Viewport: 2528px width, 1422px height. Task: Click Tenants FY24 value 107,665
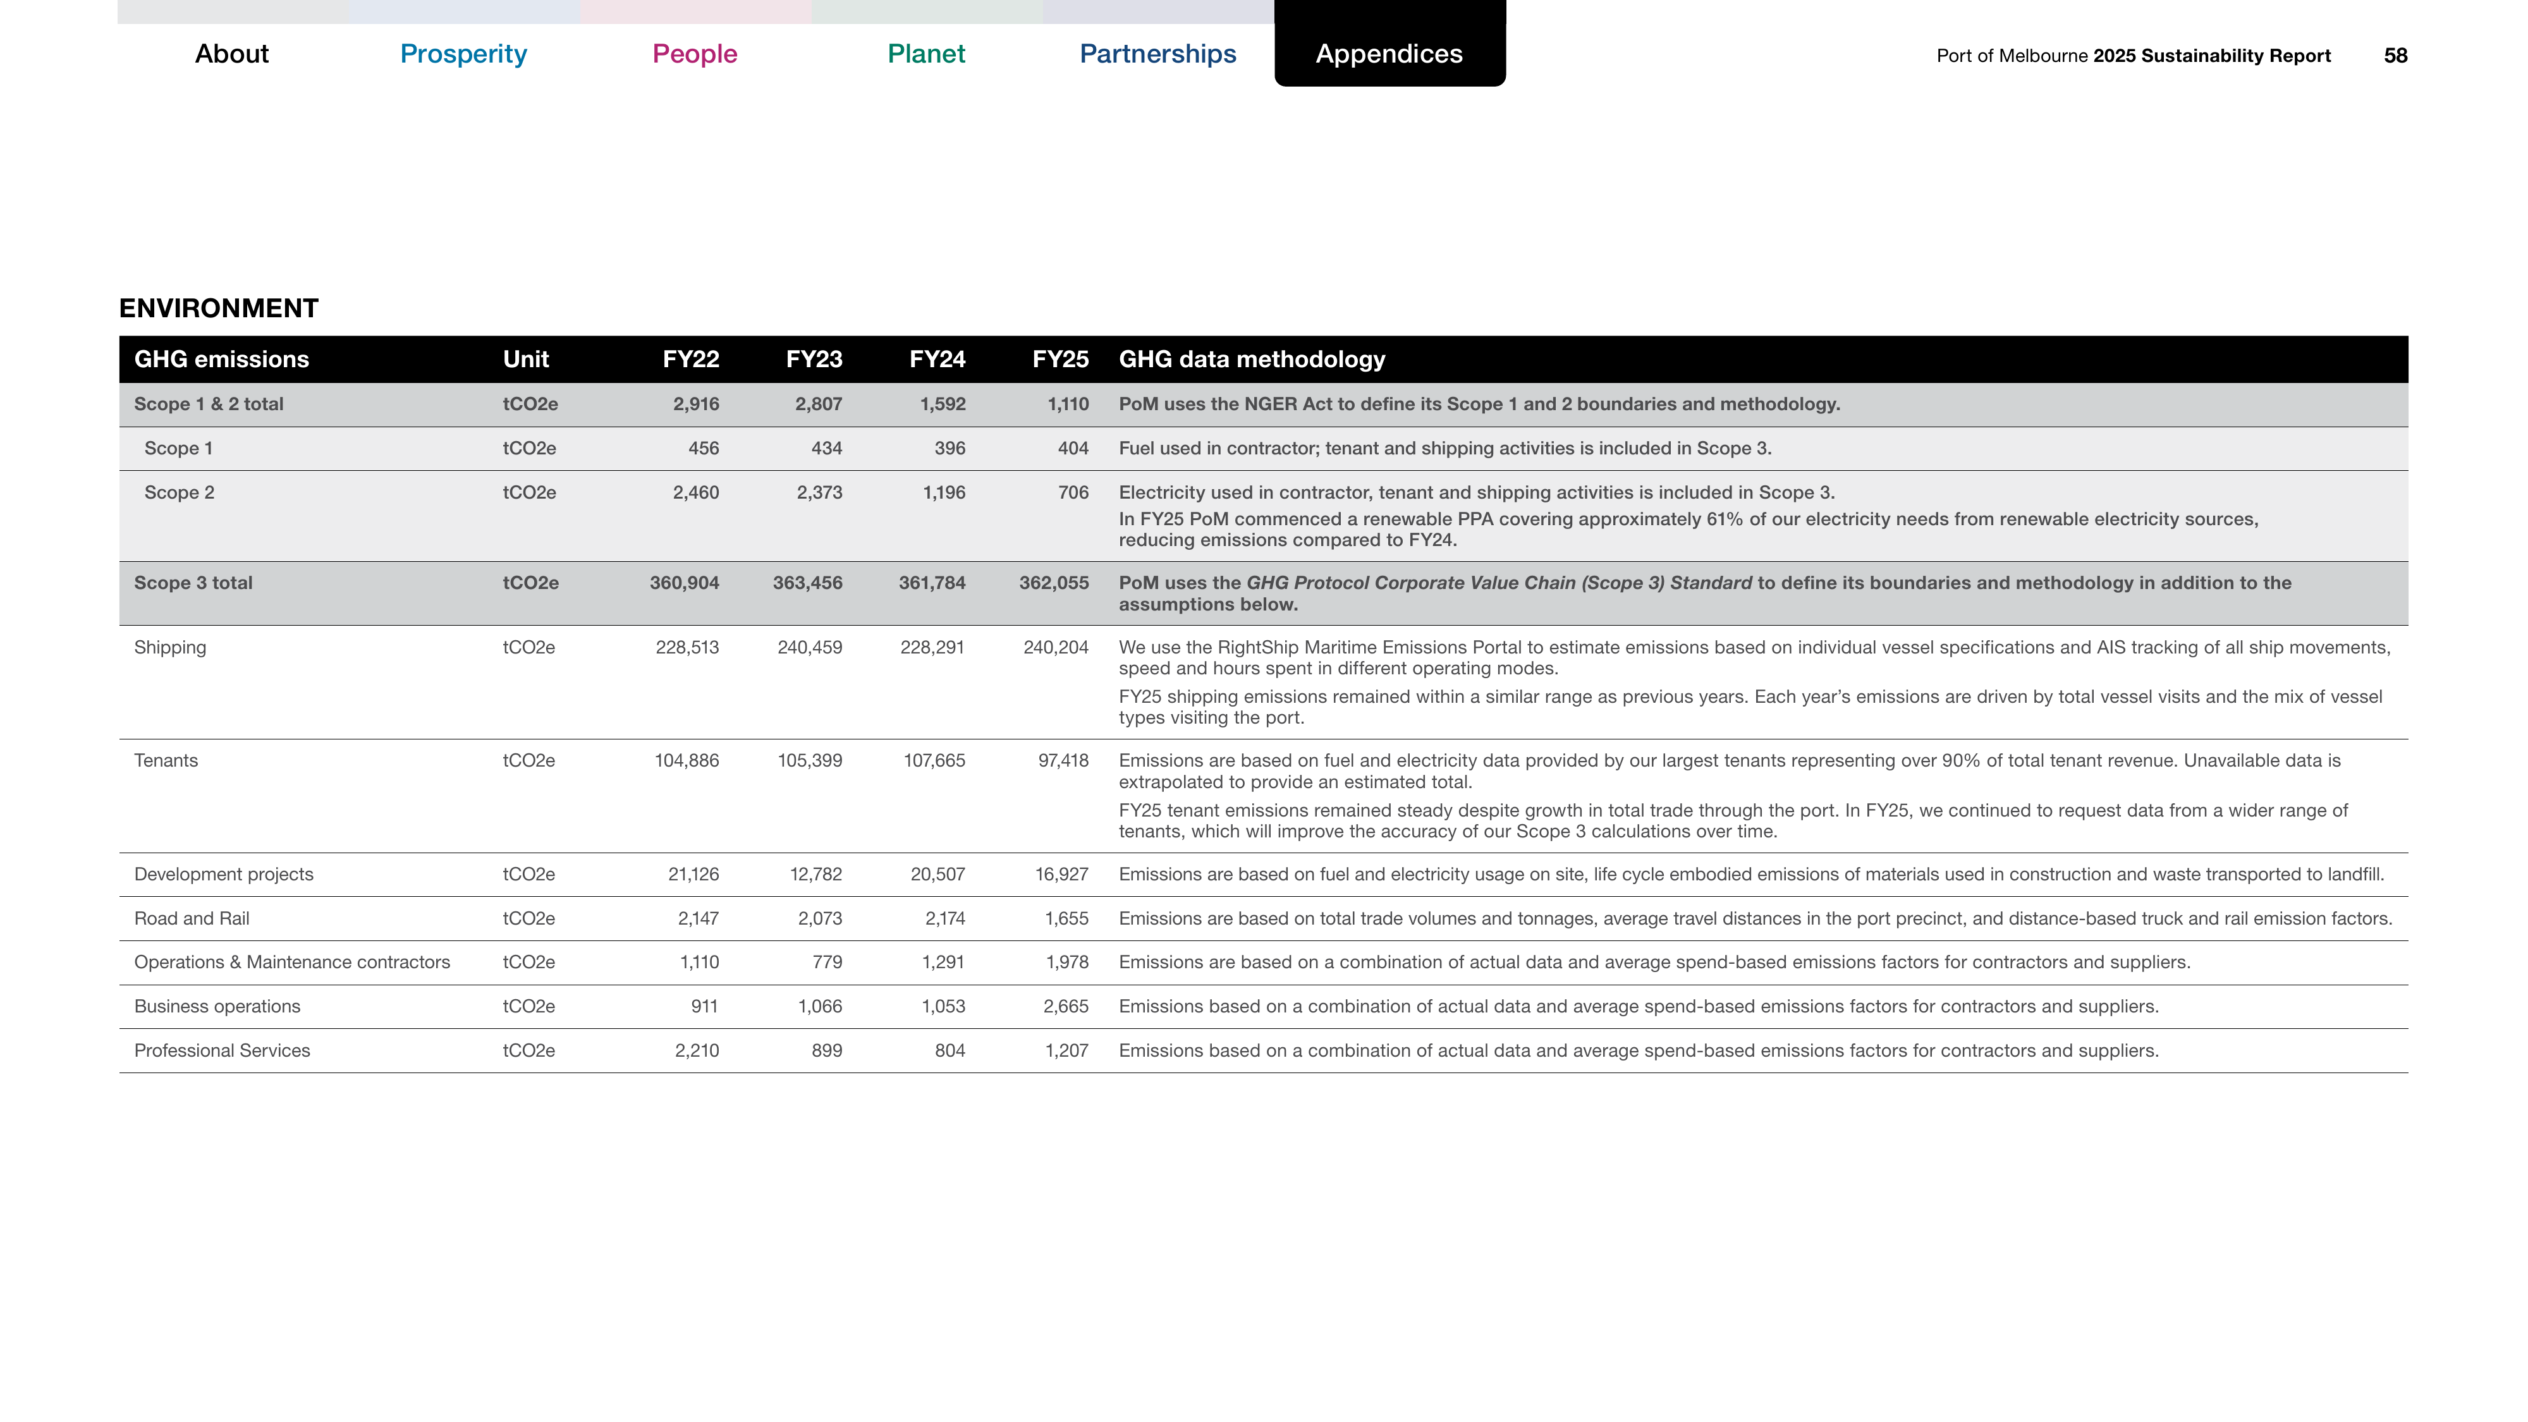coord(934,760)
